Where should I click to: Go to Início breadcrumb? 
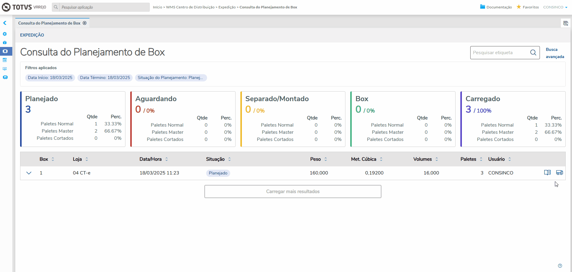158,7
